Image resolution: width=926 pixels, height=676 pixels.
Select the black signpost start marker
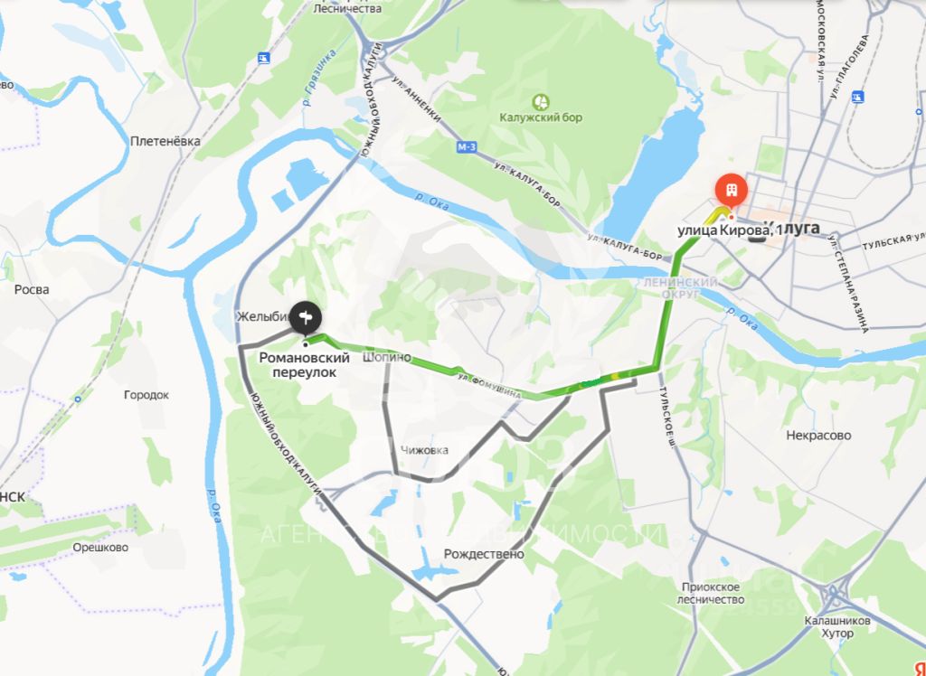306,319
